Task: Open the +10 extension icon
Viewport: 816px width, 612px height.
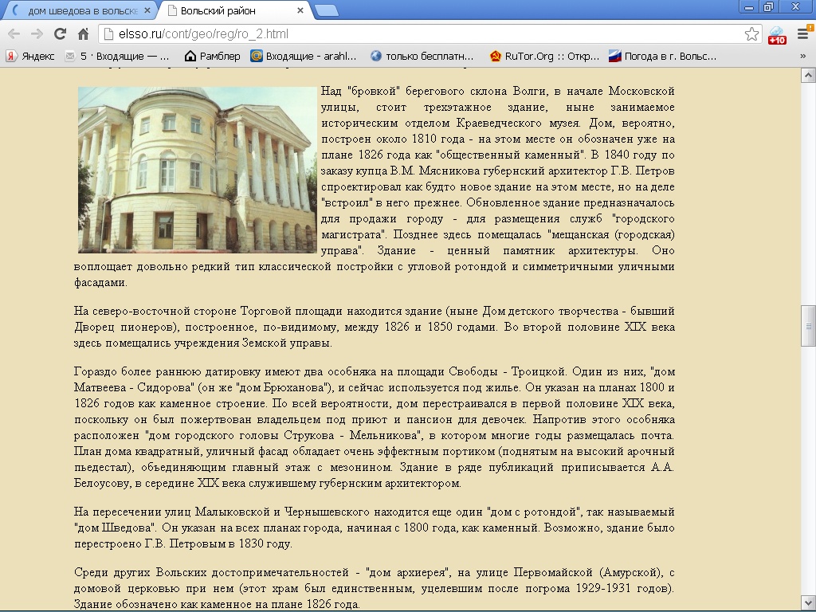Action: (x=777, y=35)
